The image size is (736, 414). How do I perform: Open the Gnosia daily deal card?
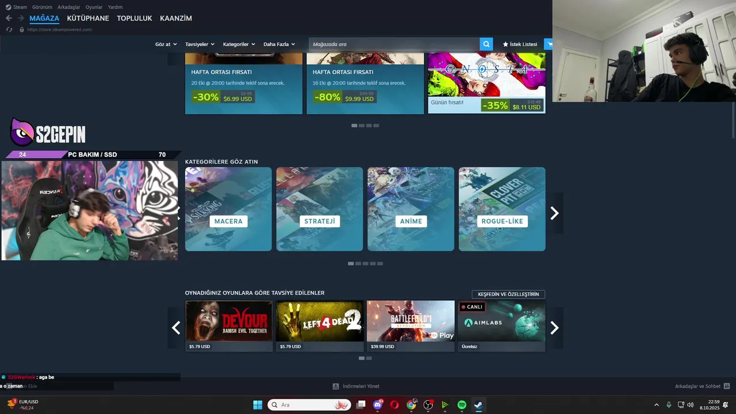point(486,83)
